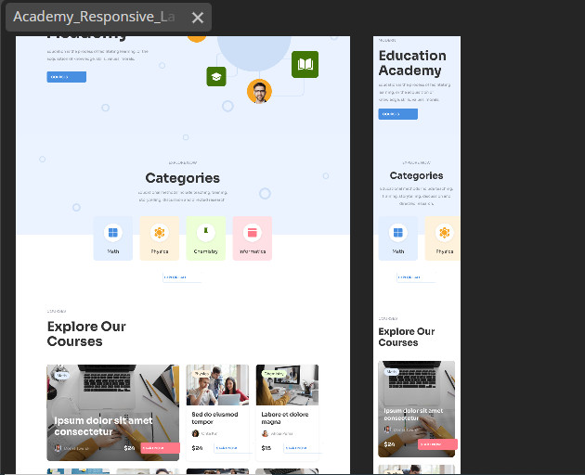
Task: Click the pink button on the mobile featured course
Action: pos(437,444)
